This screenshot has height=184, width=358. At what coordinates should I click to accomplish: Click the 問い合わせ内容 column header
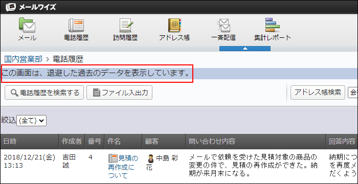tap(256, 142)
